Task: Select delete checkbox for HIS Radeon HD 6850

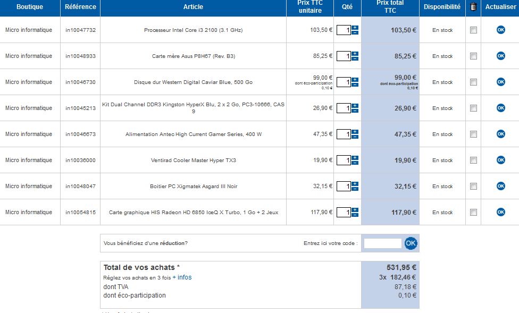Action: point(473,213)
